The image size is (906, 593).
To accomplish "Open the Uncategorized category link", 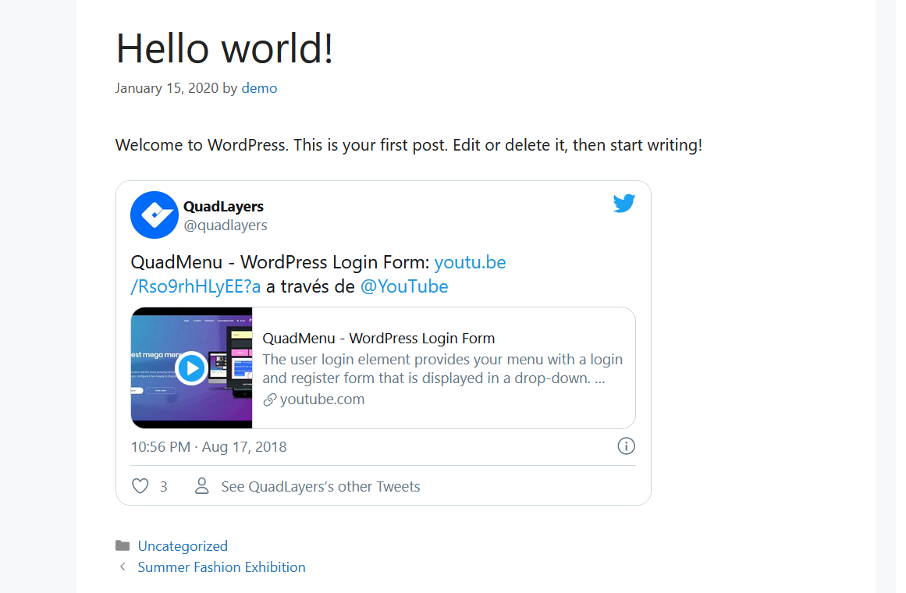I will point(183,546).
